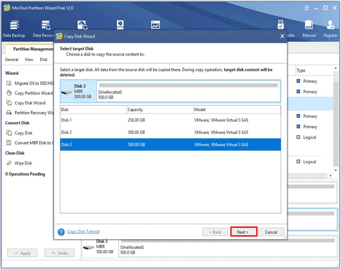The width and height of the screenshot is (341, 269).
Task: Open the Data Backup tool
Action: point(14,29)
